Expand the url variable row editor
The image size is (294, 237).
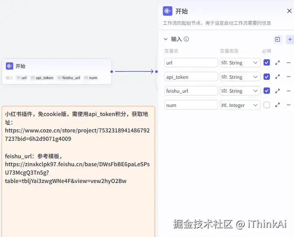click(278, 63)
